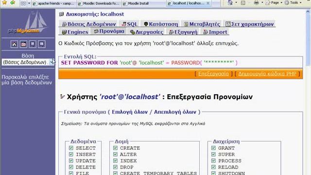Open the Quick Tabs grid icon

click(23, 3)
